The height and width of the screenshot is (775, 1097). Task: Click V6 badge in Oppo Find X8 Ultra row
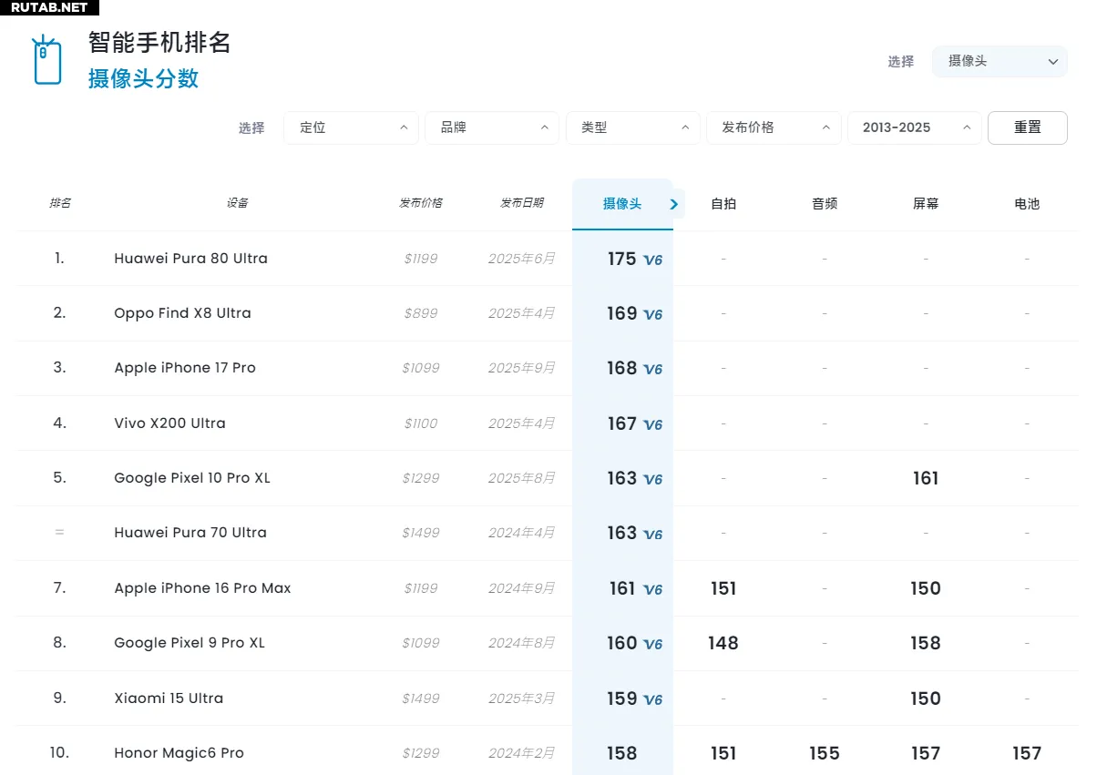(652, 315)
